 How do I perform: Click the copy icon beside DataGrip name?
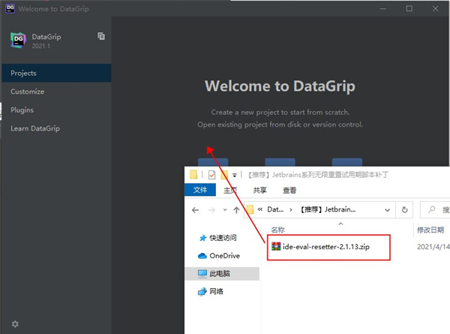click(x=101, y=36)
